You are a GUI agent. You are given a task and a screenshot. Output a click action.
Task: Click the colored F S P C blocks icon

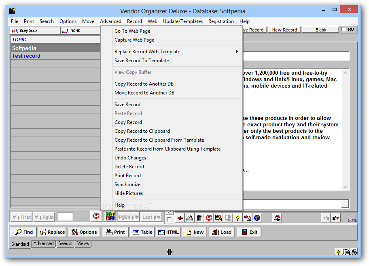(110, 216)
